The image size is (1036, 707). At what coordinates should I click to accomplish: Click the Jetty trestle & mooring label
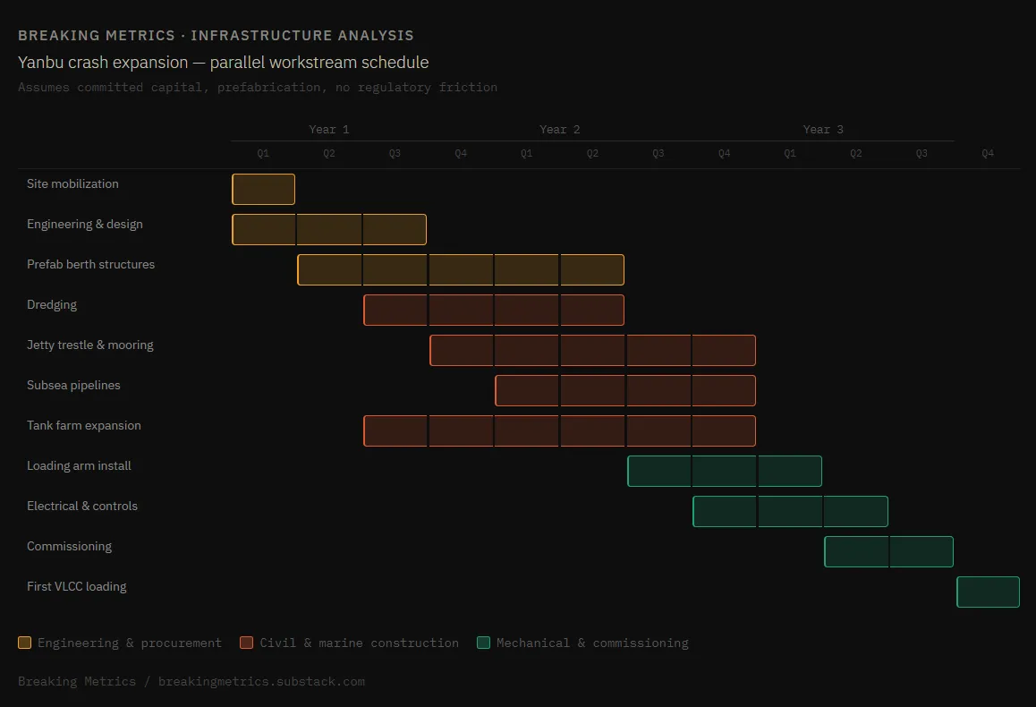coord(90,345)
